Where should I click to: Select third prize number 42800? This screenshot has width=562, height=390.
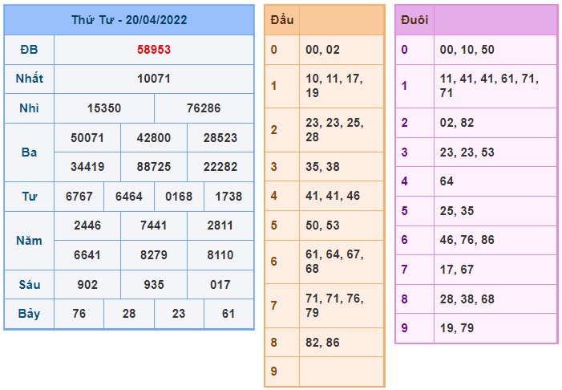(154, 138)
